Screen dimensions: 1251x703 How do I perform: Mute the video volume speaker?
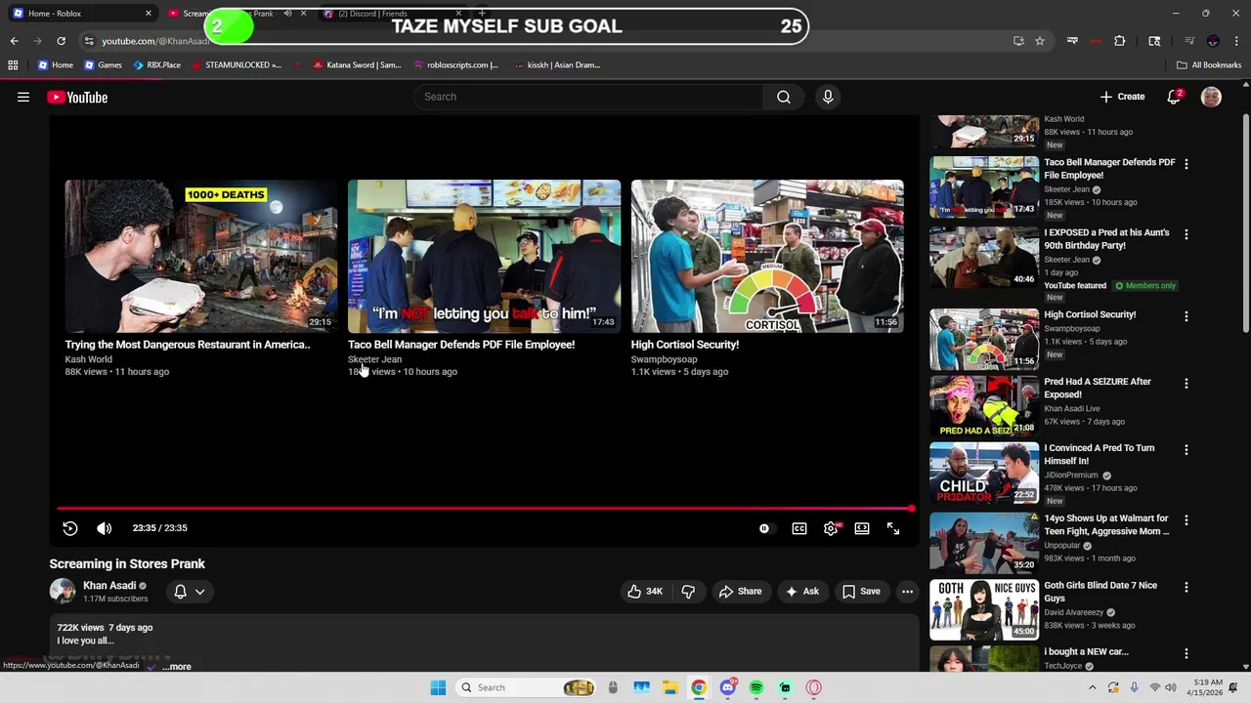[x=105, y=528]
